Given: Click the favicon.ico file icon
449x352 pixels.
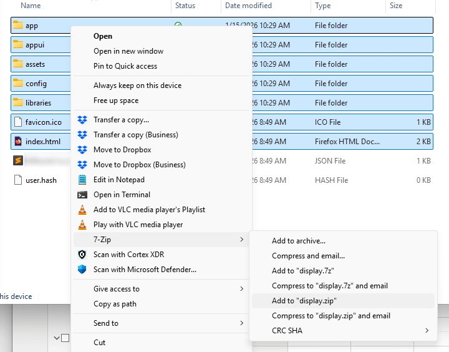Looking at the screenshot, I should pos(18,122).
